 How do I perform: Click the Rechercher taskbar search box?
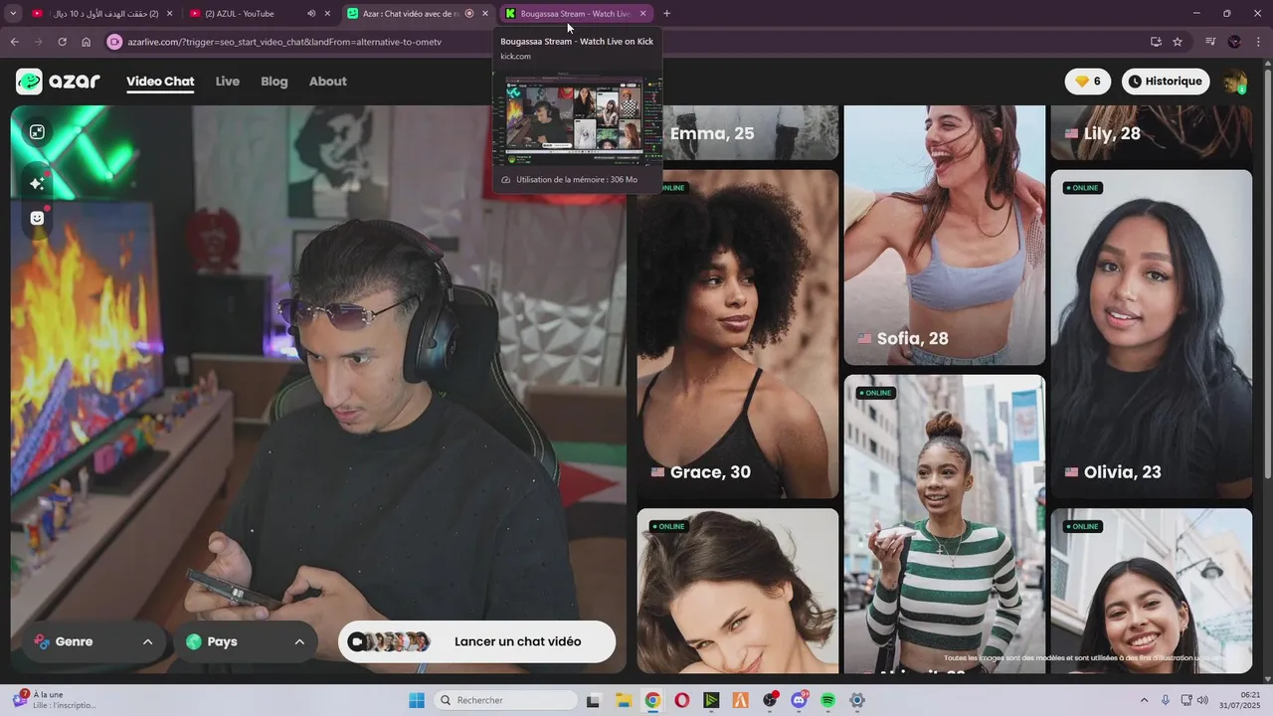point(505,700)
